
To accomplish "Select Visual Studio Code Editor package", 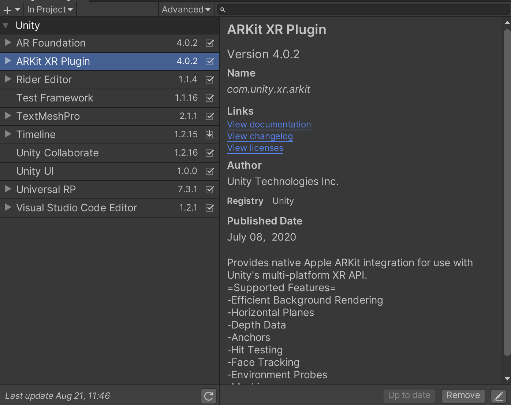I will [x=109, y=208].
